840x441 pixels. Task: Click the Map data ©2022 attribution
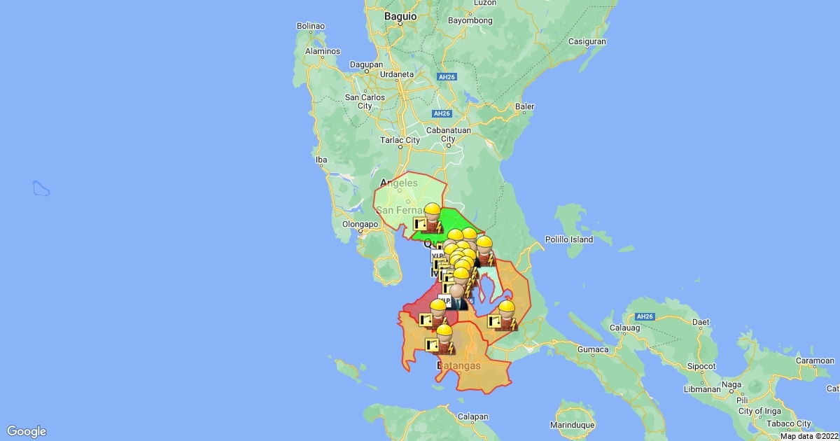coord(808,436)
